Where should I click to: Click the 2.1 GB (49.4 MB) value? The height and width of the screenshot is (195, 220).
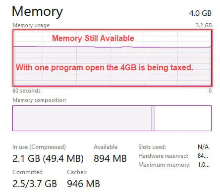point(48,158)
